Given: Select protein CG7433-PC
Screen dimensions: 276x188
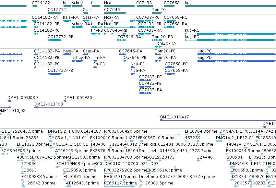Looking at the screenshot, I should [150, 77].
